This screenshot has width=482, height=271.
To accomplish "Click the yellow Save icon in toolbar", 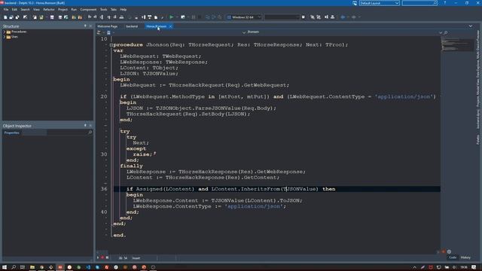I will point(41,17).
